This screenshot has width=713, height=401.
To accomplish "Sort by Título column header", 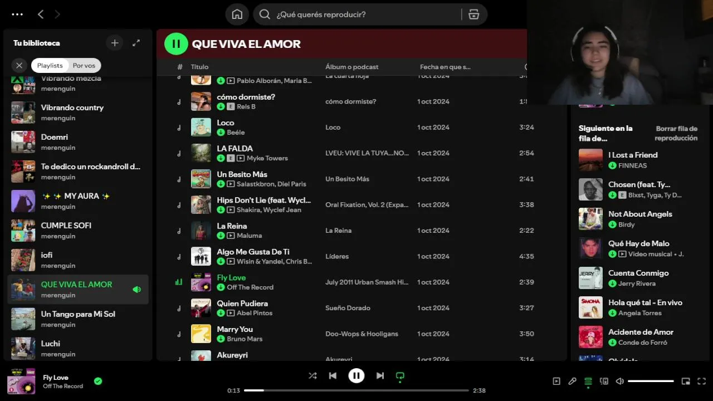I will click(199, 67).
